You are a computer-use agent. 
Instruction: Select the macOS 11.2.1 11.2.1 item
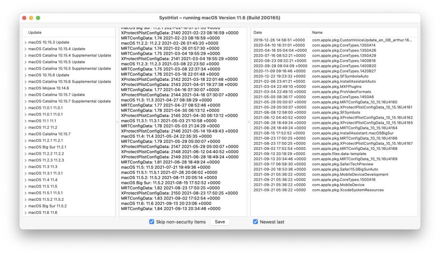pyautogui.click(x=45, y=141)
